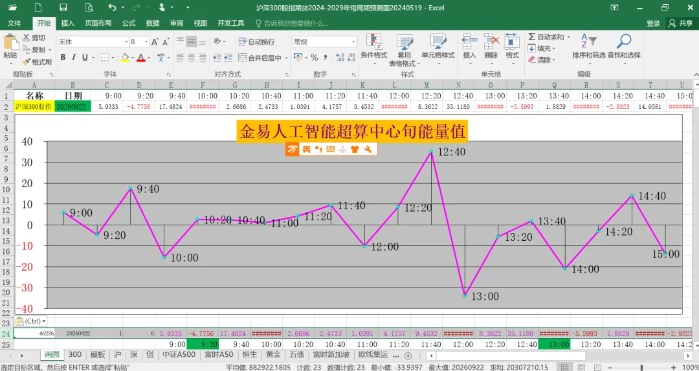
Task: Apply yellow fill color bucket
Action: (125, 58)
